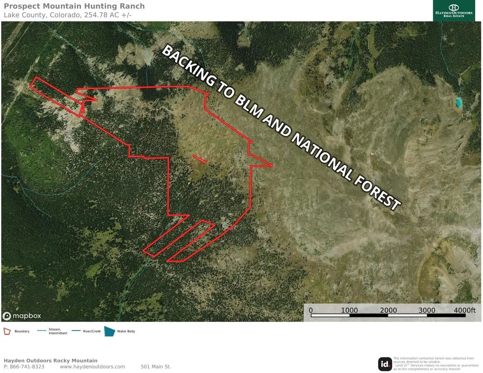
Task: Click the River/Creek legend line symbol
Action: point(76,331)
